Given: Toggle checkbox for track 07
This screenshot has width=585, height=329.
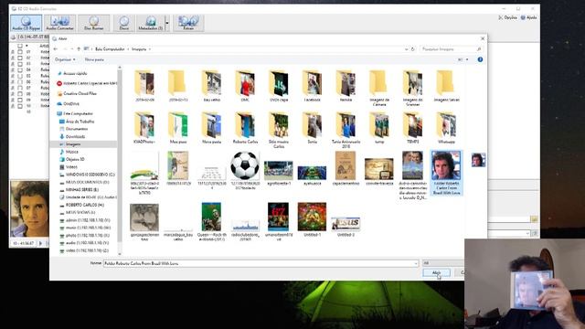Looking at the screenshot, I should click(20, 88).
